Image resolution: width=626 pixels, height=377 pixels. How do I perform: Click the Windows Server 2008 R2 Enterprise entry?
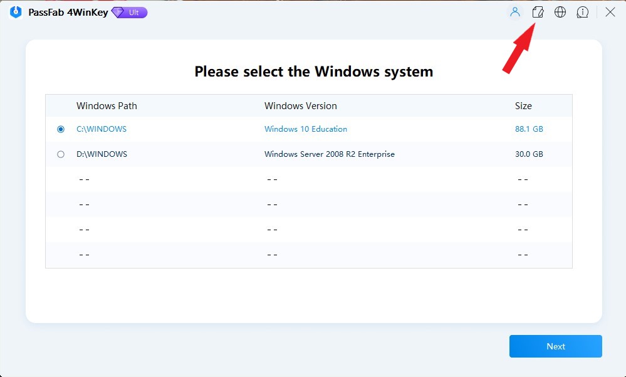[x=329, y=154]
